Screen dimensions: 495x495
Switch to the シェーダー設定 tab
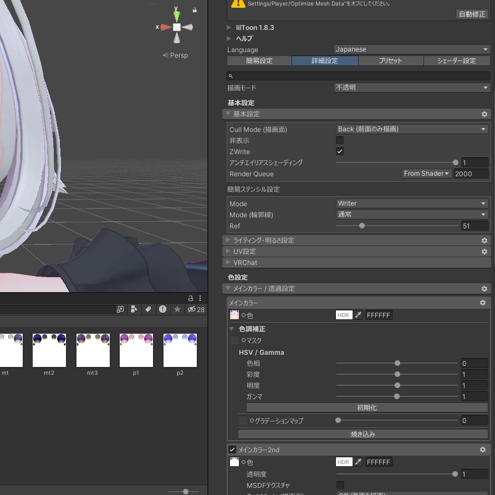tap(457, 61)
